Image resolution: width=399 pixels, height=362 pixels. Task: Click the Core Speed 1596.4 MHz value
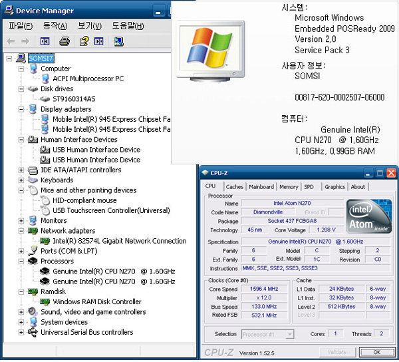[264, 289]
